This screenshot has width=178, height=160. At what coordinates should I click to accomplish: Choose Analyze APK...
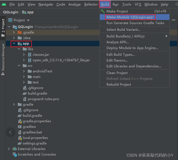[x=134, y=42]
